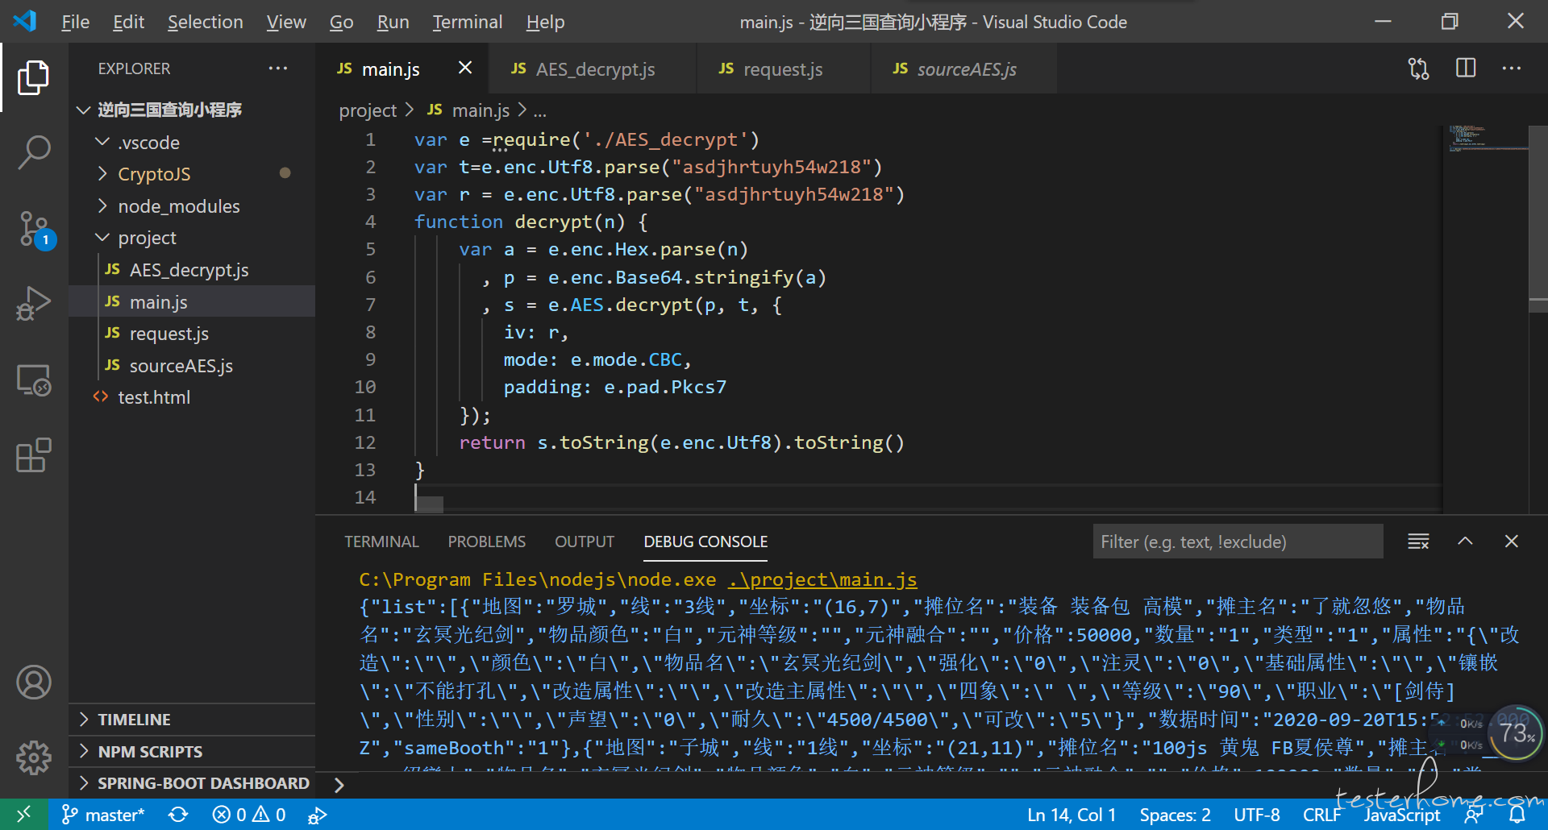Open the Explorer view in activity bar
The height and width of the screenshot is (830, 1548).
[x=33, y=77]
